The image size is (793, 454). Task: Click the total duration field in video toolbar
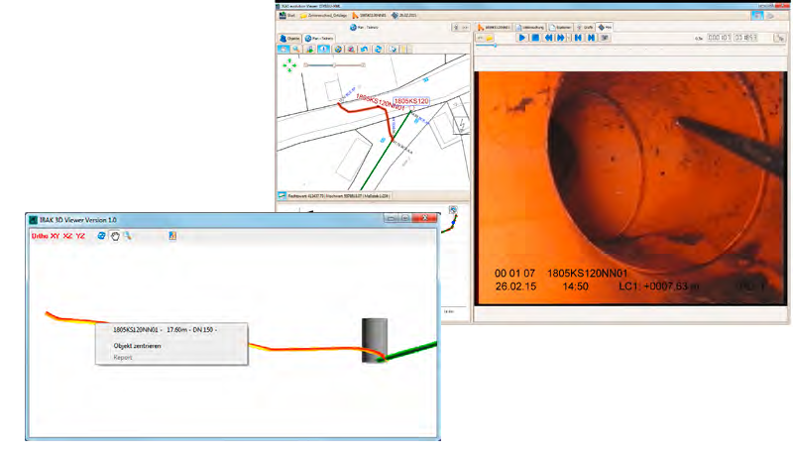pos(745,38)
